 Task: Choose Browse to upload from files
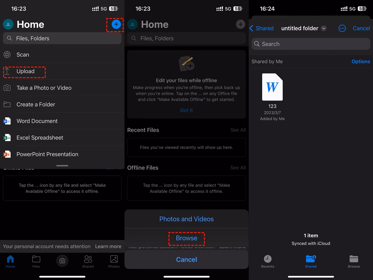coord(186,238)
